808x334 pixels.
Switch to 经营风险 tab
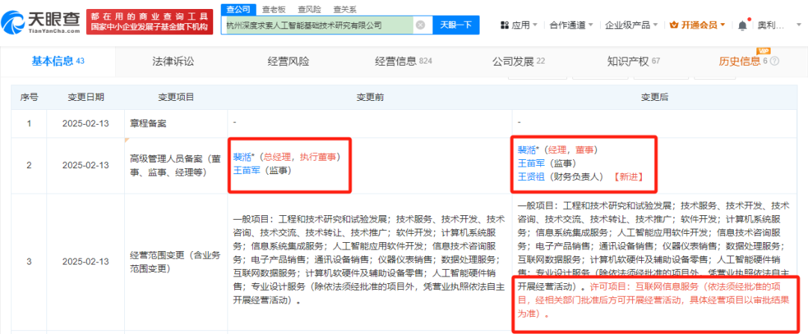(x=289, y=62)
